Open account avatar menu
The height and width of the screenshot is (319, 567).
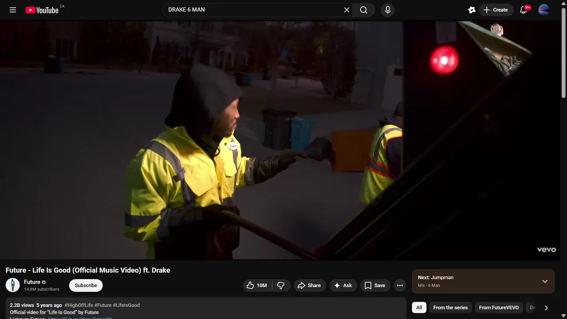pos(544,10)
